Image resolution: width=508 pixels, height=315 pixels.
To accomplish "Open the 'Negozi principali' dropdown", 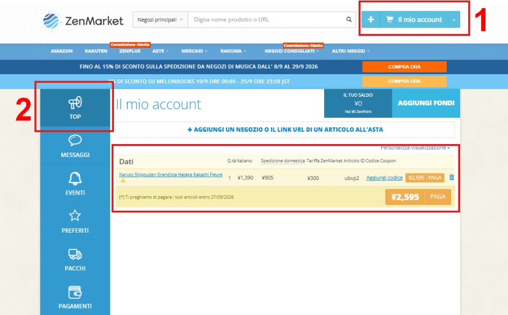I will [160, 19].
